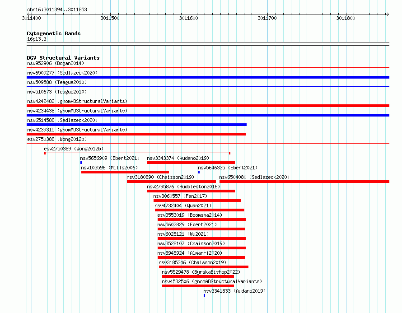This screenshot has width=402, height=313.
Task: Open the nsv6514588 (Sedlazeck2020) label
Action: (62, 120)
